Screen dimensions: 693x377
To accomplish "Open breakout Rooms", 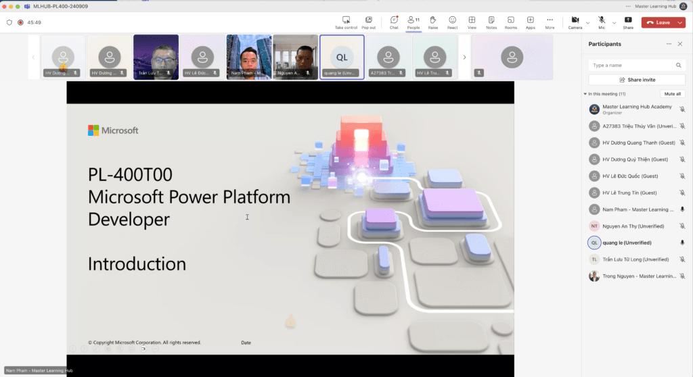I will (510, 22).
